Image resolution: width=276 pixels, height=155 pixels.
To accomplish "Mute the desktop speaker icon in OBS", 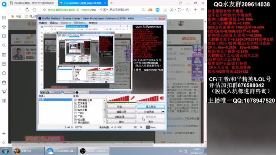I will 162,98.
